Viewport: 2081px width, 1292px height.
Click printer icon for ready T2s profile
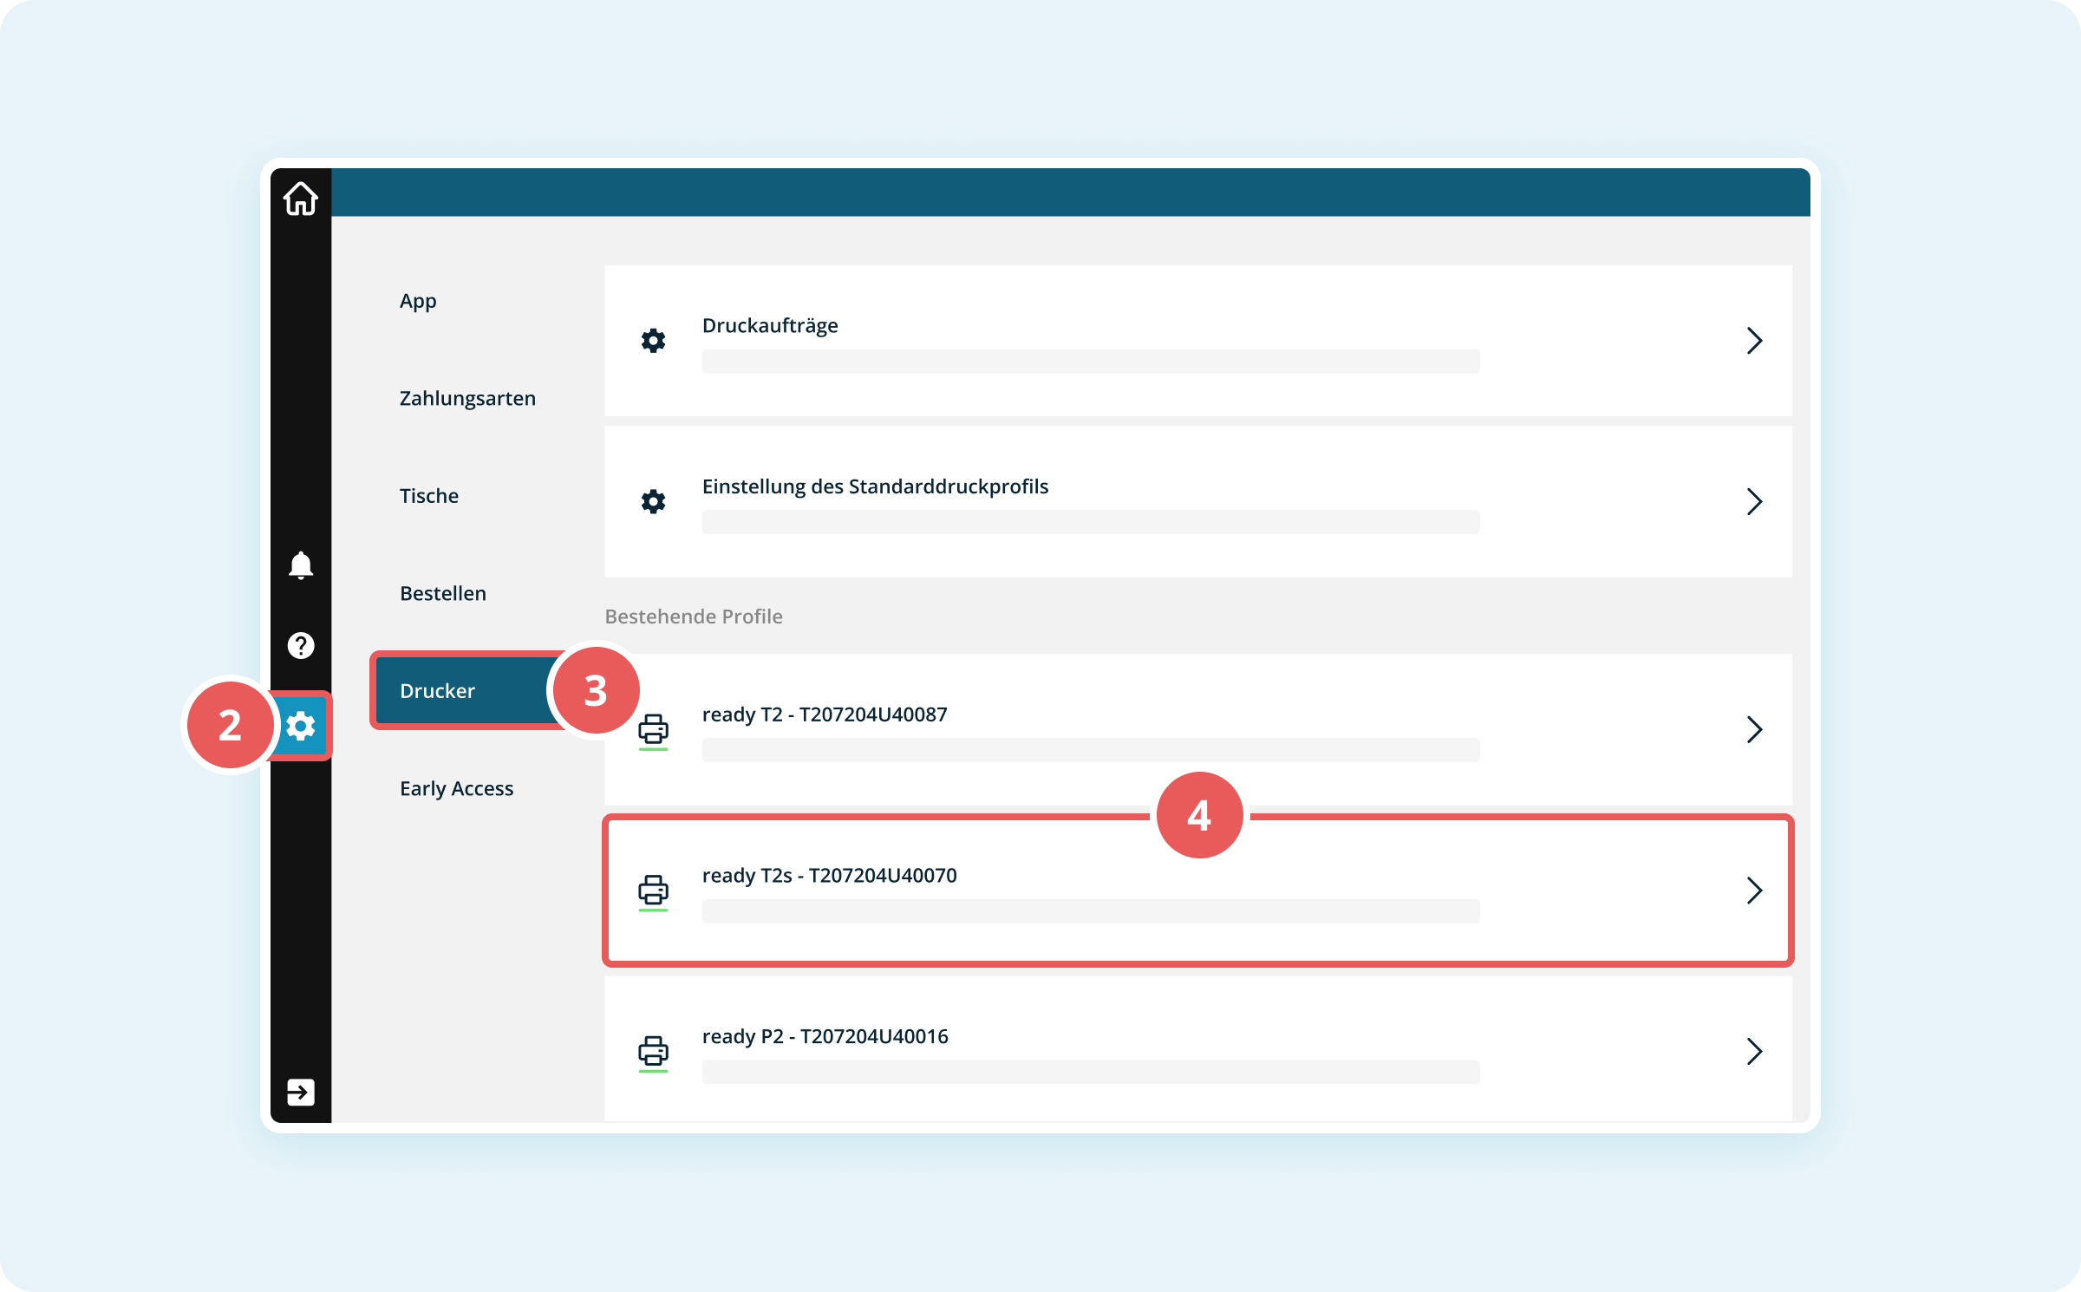pos(653,891)
